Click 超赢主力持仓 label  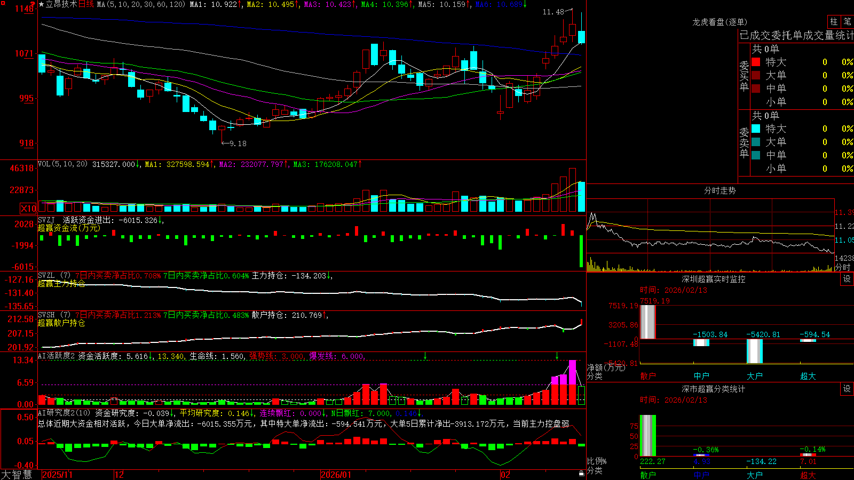click(61, 283)
